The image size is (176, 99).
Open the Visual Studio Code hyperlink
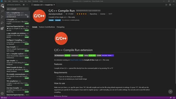coord(76,60)
